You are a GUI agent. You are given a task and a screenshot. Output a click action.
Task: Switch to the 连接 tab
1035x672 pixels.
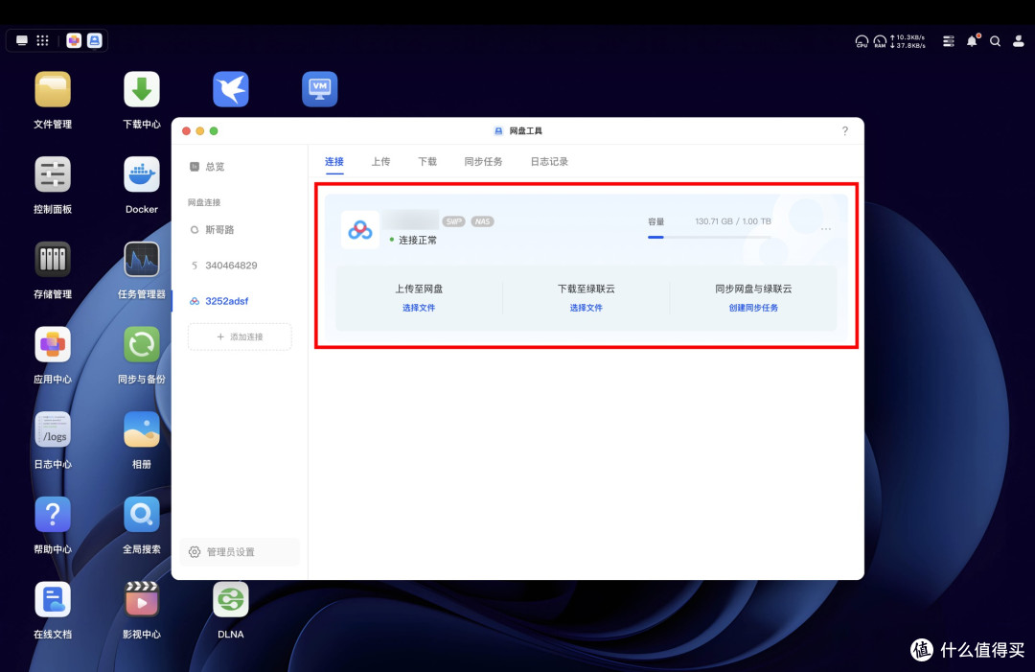point(334,162)
